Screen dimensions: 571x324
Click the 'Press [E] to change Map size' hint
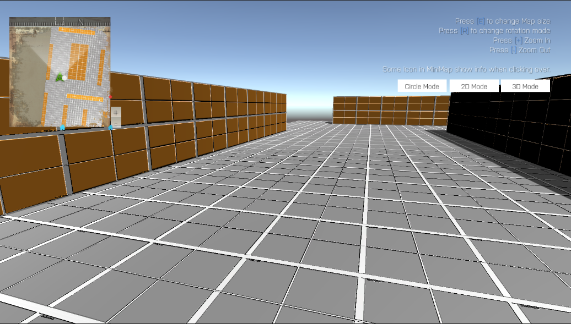pyautogui.click(x=503, y=21)
